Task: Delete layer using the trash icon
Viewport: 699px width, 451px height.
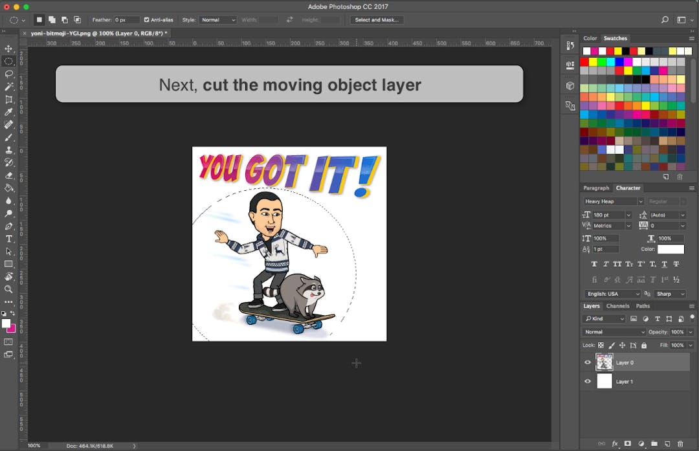Action: 680,443
